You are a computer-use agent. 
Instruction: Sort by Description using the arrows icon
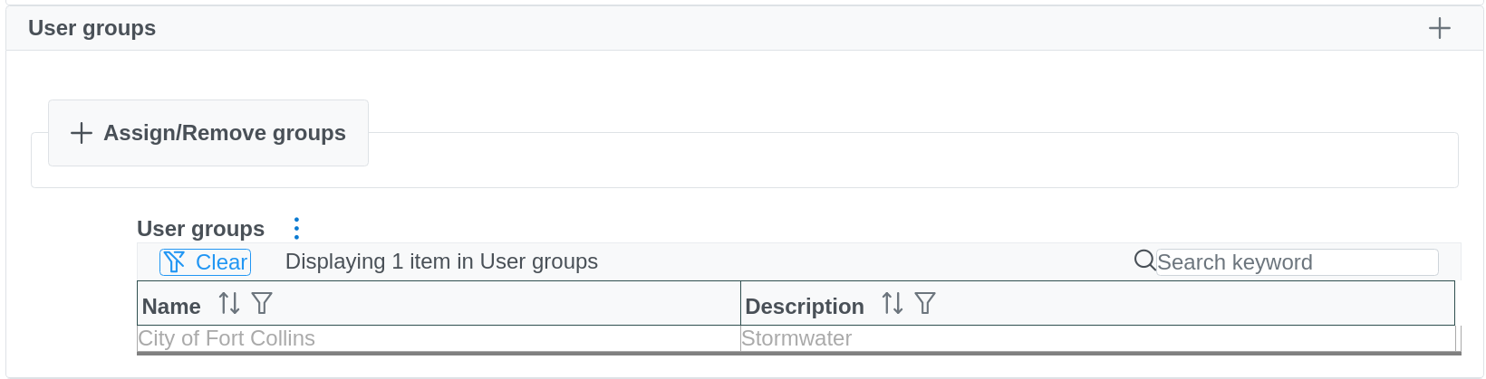(893, 304)
